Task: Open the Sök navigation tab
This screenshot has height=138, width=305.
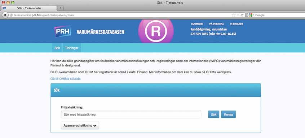Action: pyautogui.click(x=57, y=48)
